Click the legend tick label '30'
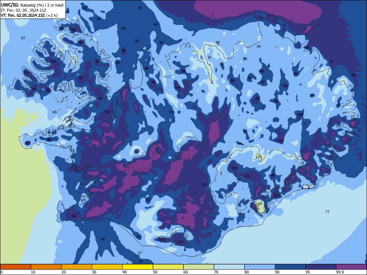Image resolution: width=367 pixels, height=275 pixels. 94,272
